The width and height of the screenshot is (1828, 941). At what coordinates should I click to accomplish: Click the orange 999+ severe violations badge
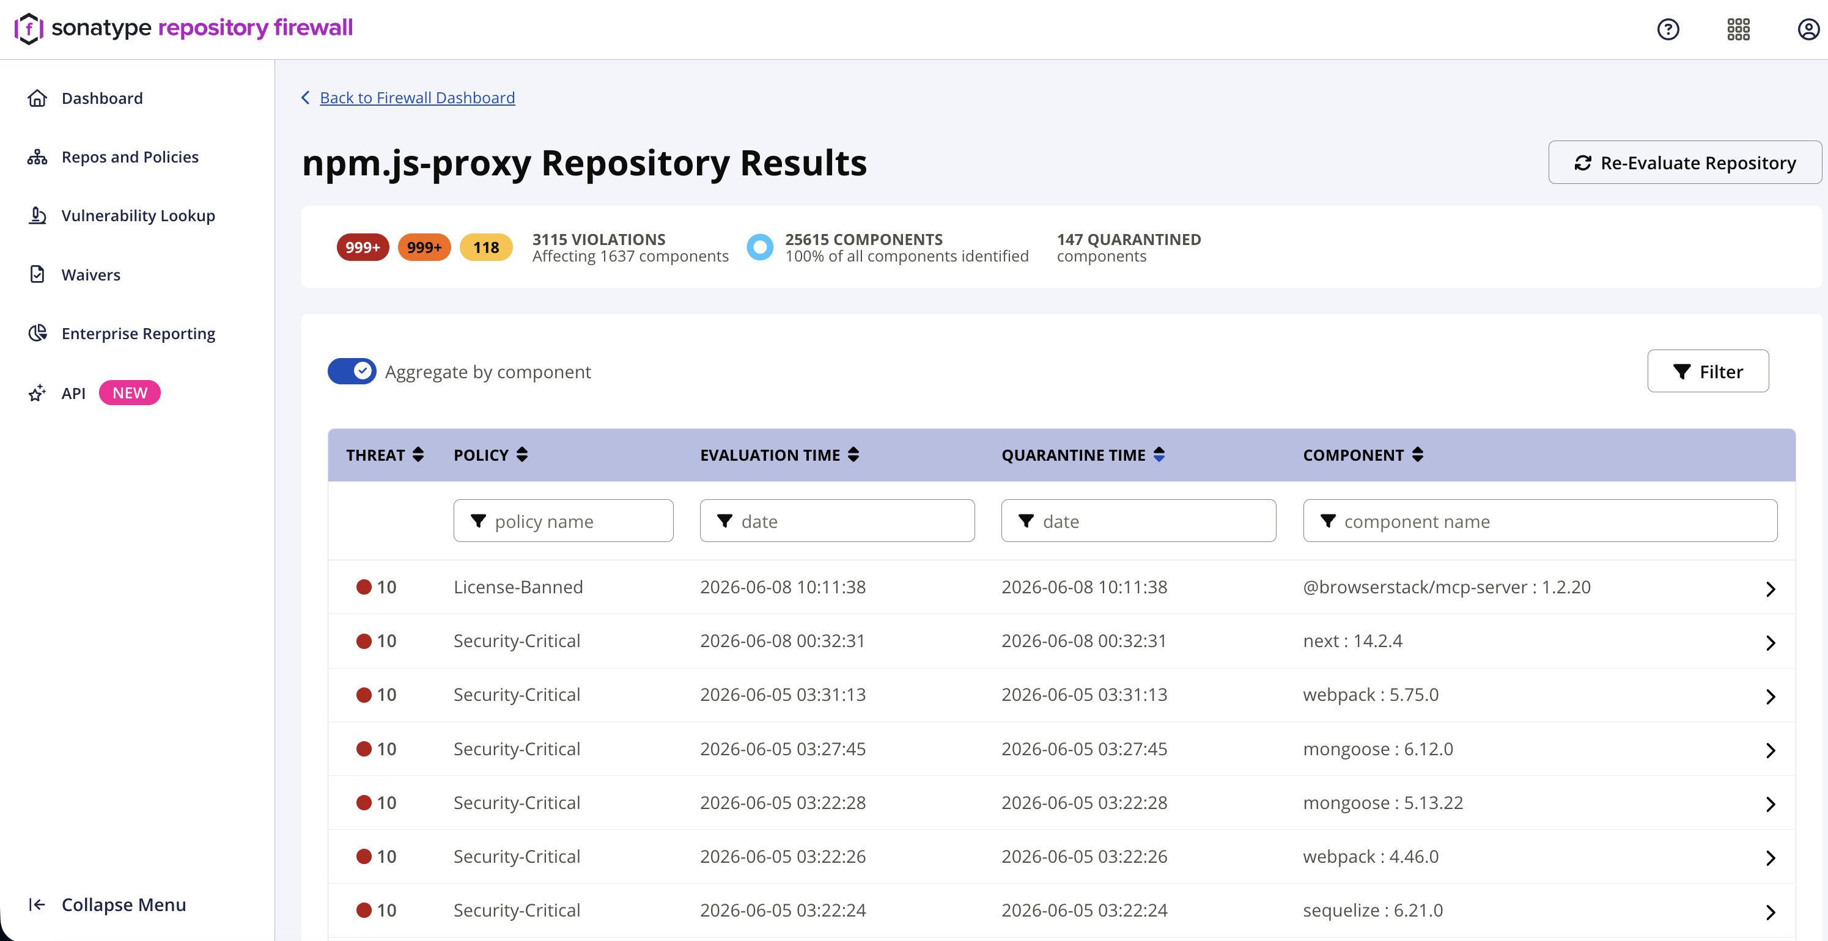pos(424,247)
